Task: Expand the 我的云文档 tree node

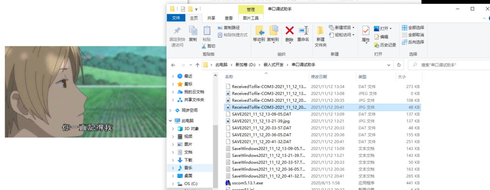Action: pos(173,92)
